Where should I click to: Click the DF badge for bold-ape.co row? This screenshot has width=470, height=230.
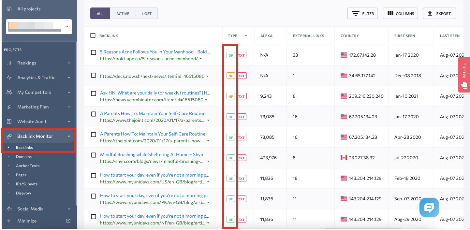pos(231,55)
